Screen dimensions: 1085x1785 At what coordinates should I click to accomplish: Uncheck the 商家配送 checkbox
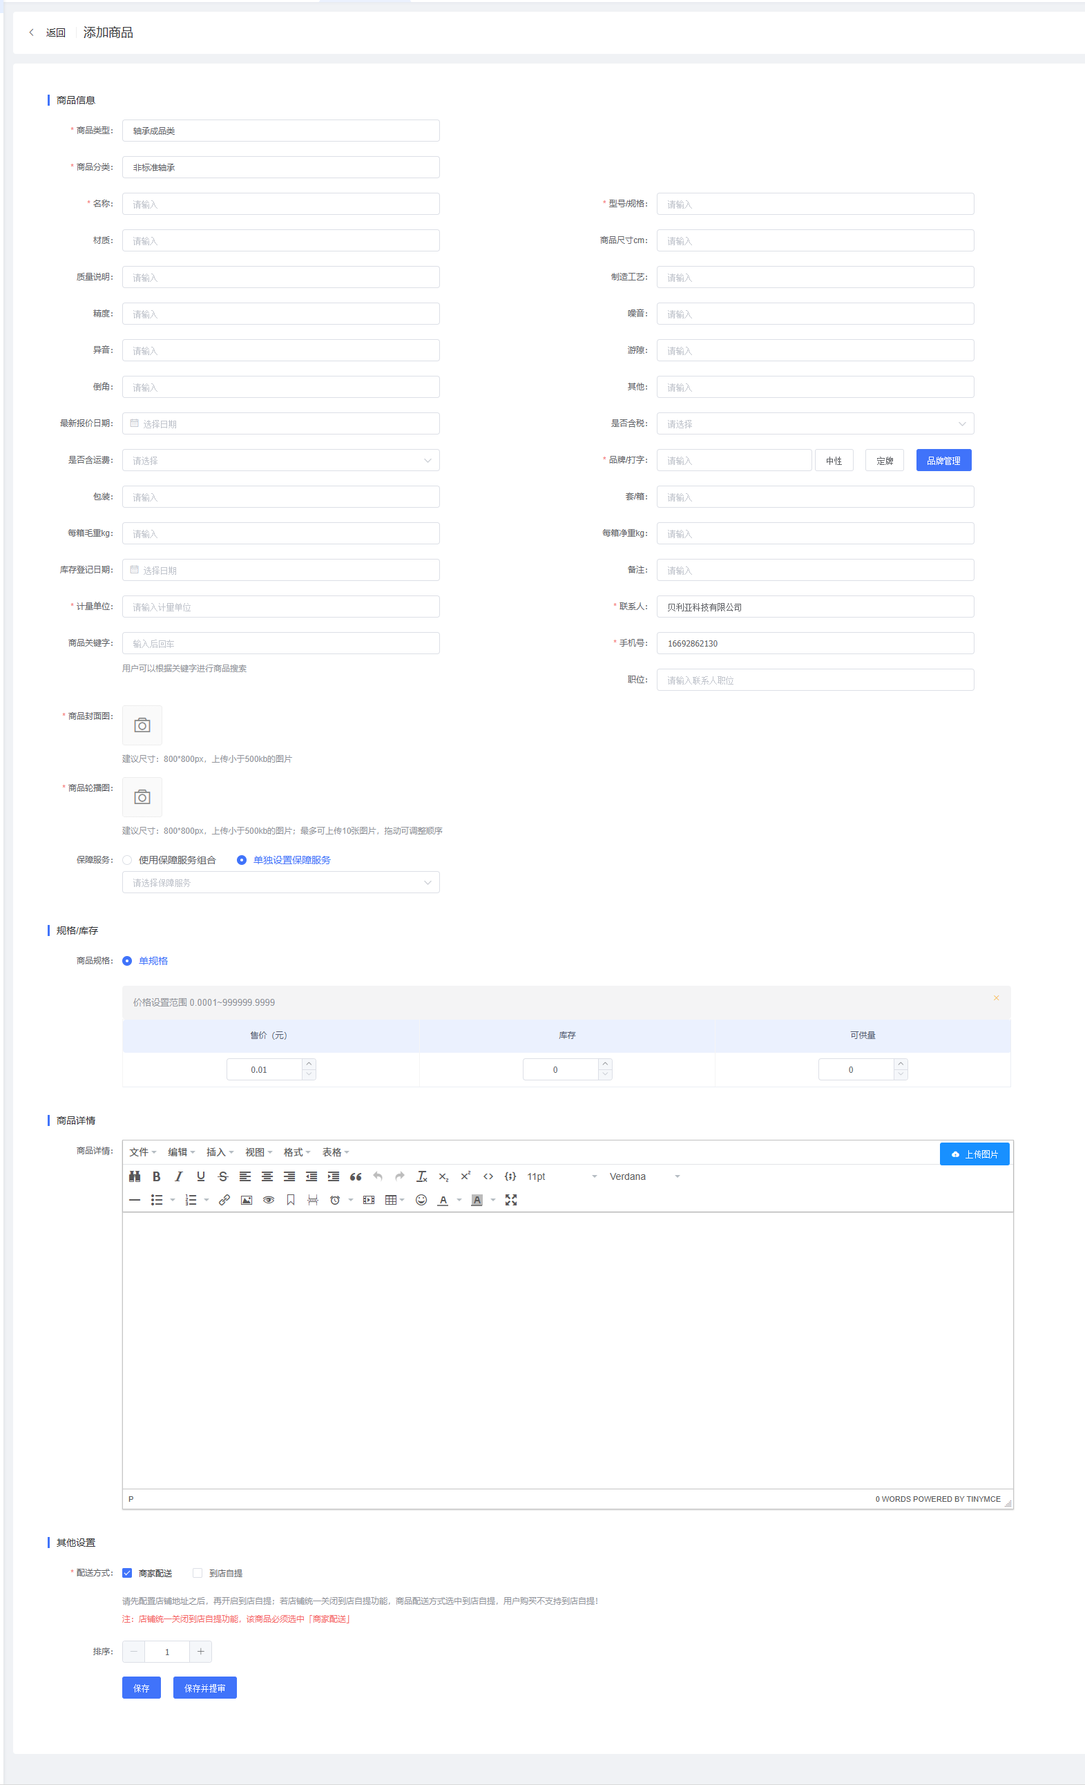(128, 1573)
